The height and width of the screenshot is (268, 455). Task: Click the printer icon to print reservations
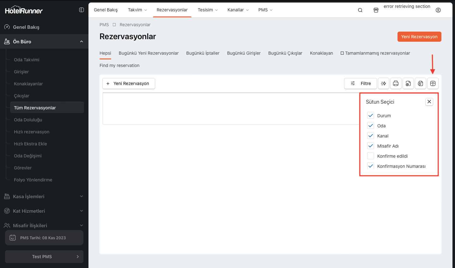tap(396, 83)
